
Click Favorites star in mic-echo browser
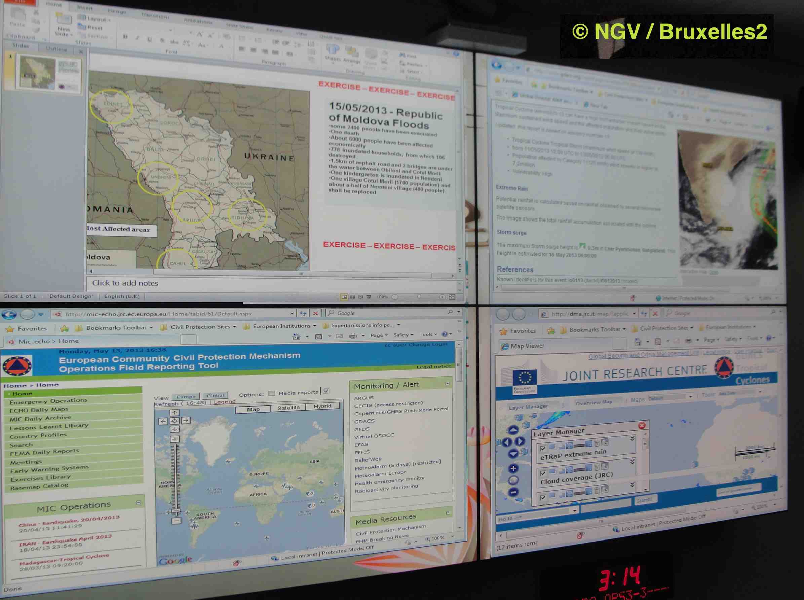tap(10, 329)
